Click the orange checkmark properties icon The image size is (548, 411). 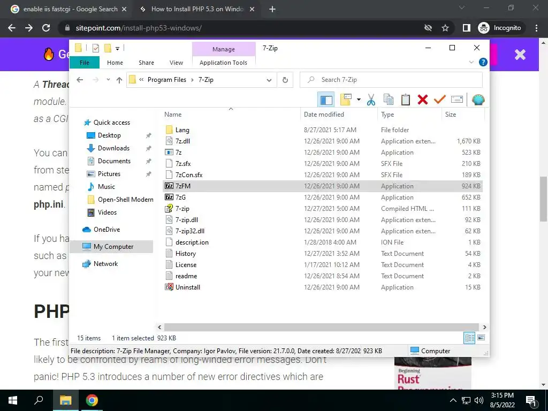[440, 100]
